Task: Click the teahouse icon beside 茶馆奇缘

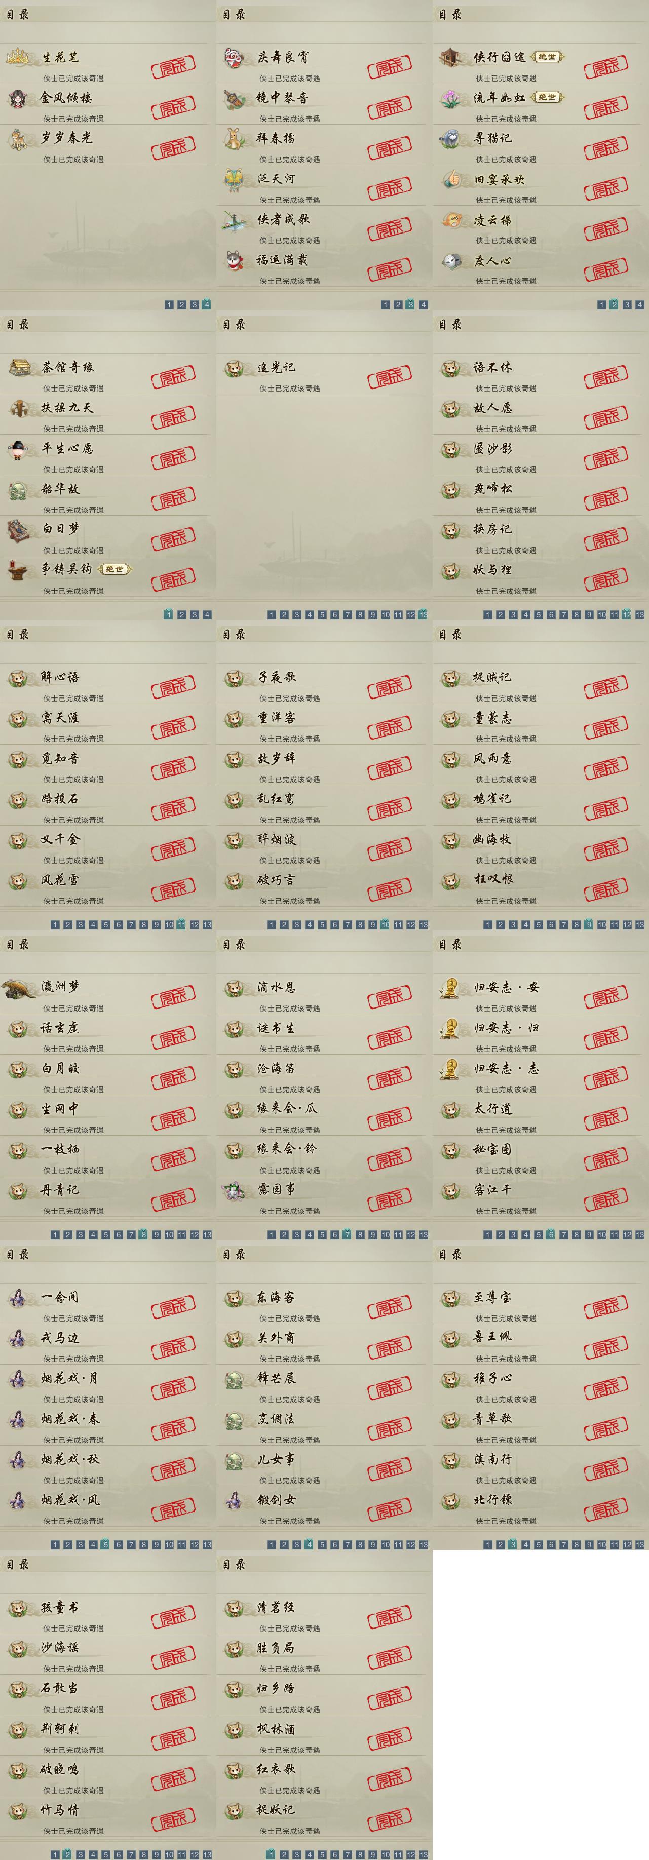Action: [x=19, y=367]
